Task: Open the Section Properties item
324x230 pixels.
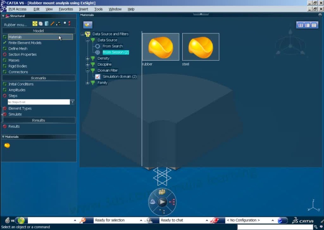Action: pyautogui.click(x=23, y=54)
